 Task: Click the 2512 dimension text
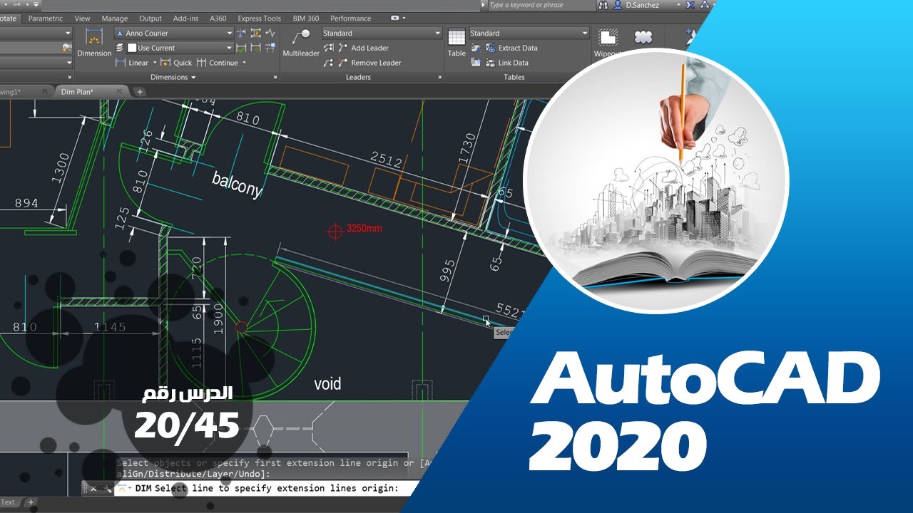[x=386, y=160]
